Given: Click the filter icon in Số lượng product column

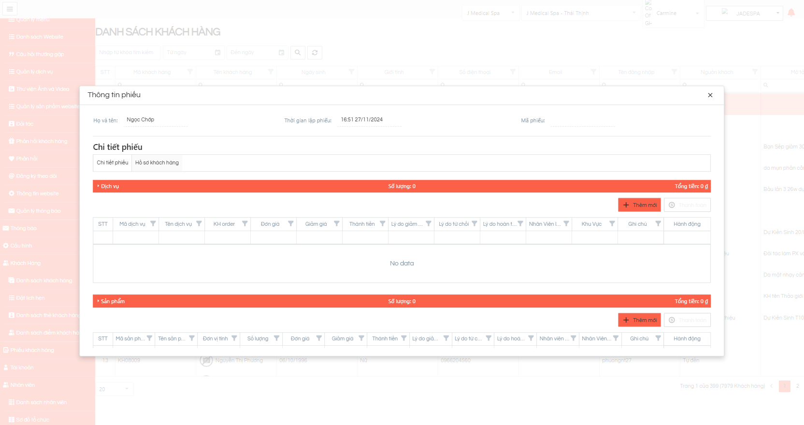Looking at the screenshot, I should [x=276, y=338].
